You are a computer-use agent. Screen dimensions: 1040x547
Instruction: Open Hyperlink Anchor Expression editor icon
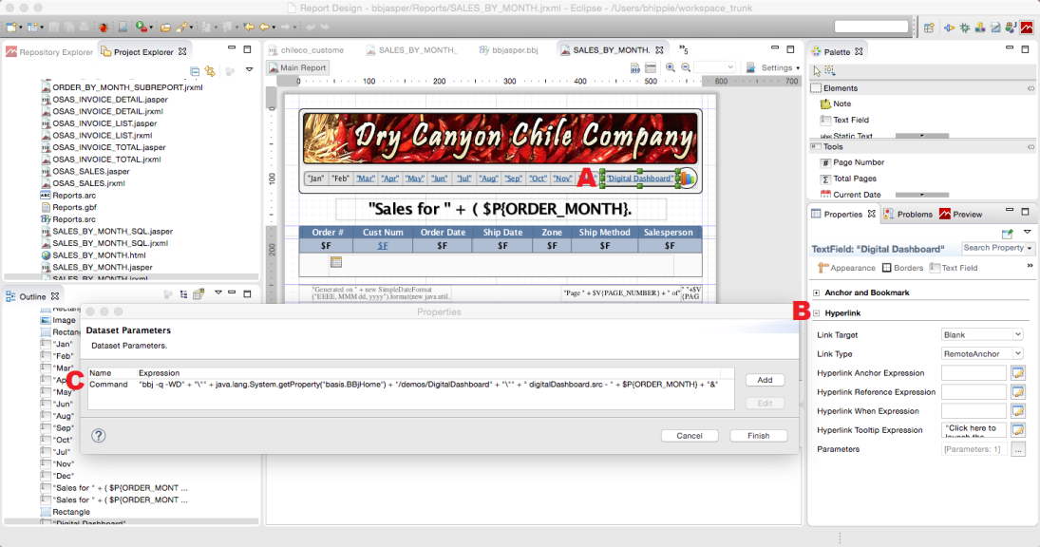pos(1018,373)
